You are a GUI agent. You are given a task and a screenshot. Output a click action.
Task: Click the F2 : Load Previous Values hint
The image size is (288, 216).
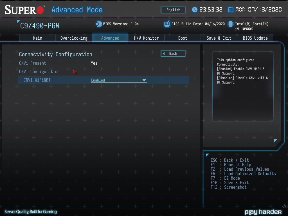240,169
